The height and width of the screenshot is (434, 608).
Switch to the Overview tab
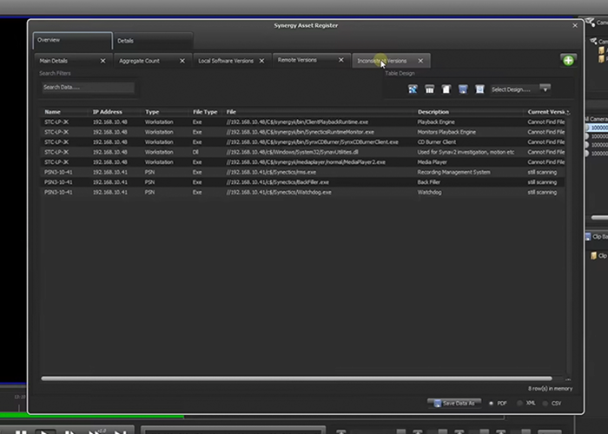point(73,40)
